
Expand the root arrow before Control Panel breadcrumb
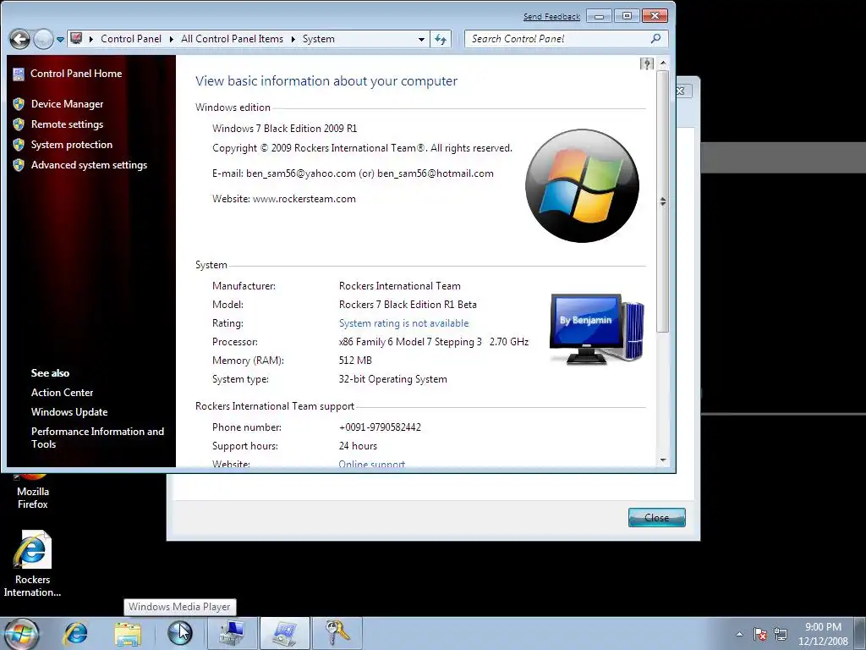tap(91, 39)
